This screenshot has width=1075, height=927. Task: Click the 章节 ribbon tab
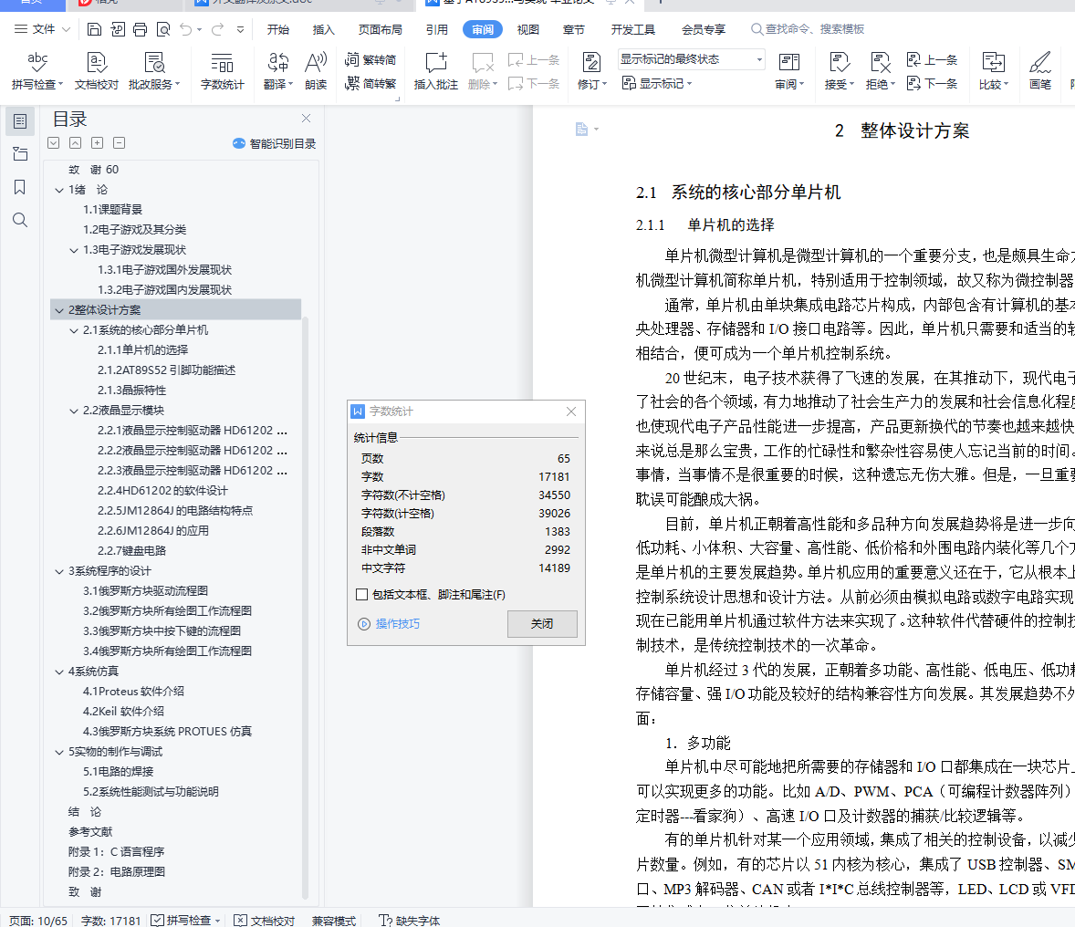click(574, 29)
